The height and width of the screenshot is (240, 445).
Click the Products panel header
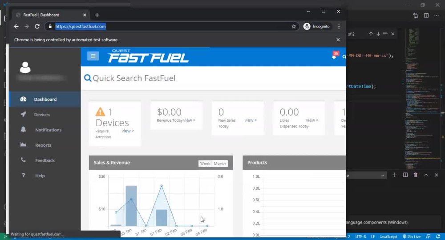pyautogui.click(x=294, y=163)
